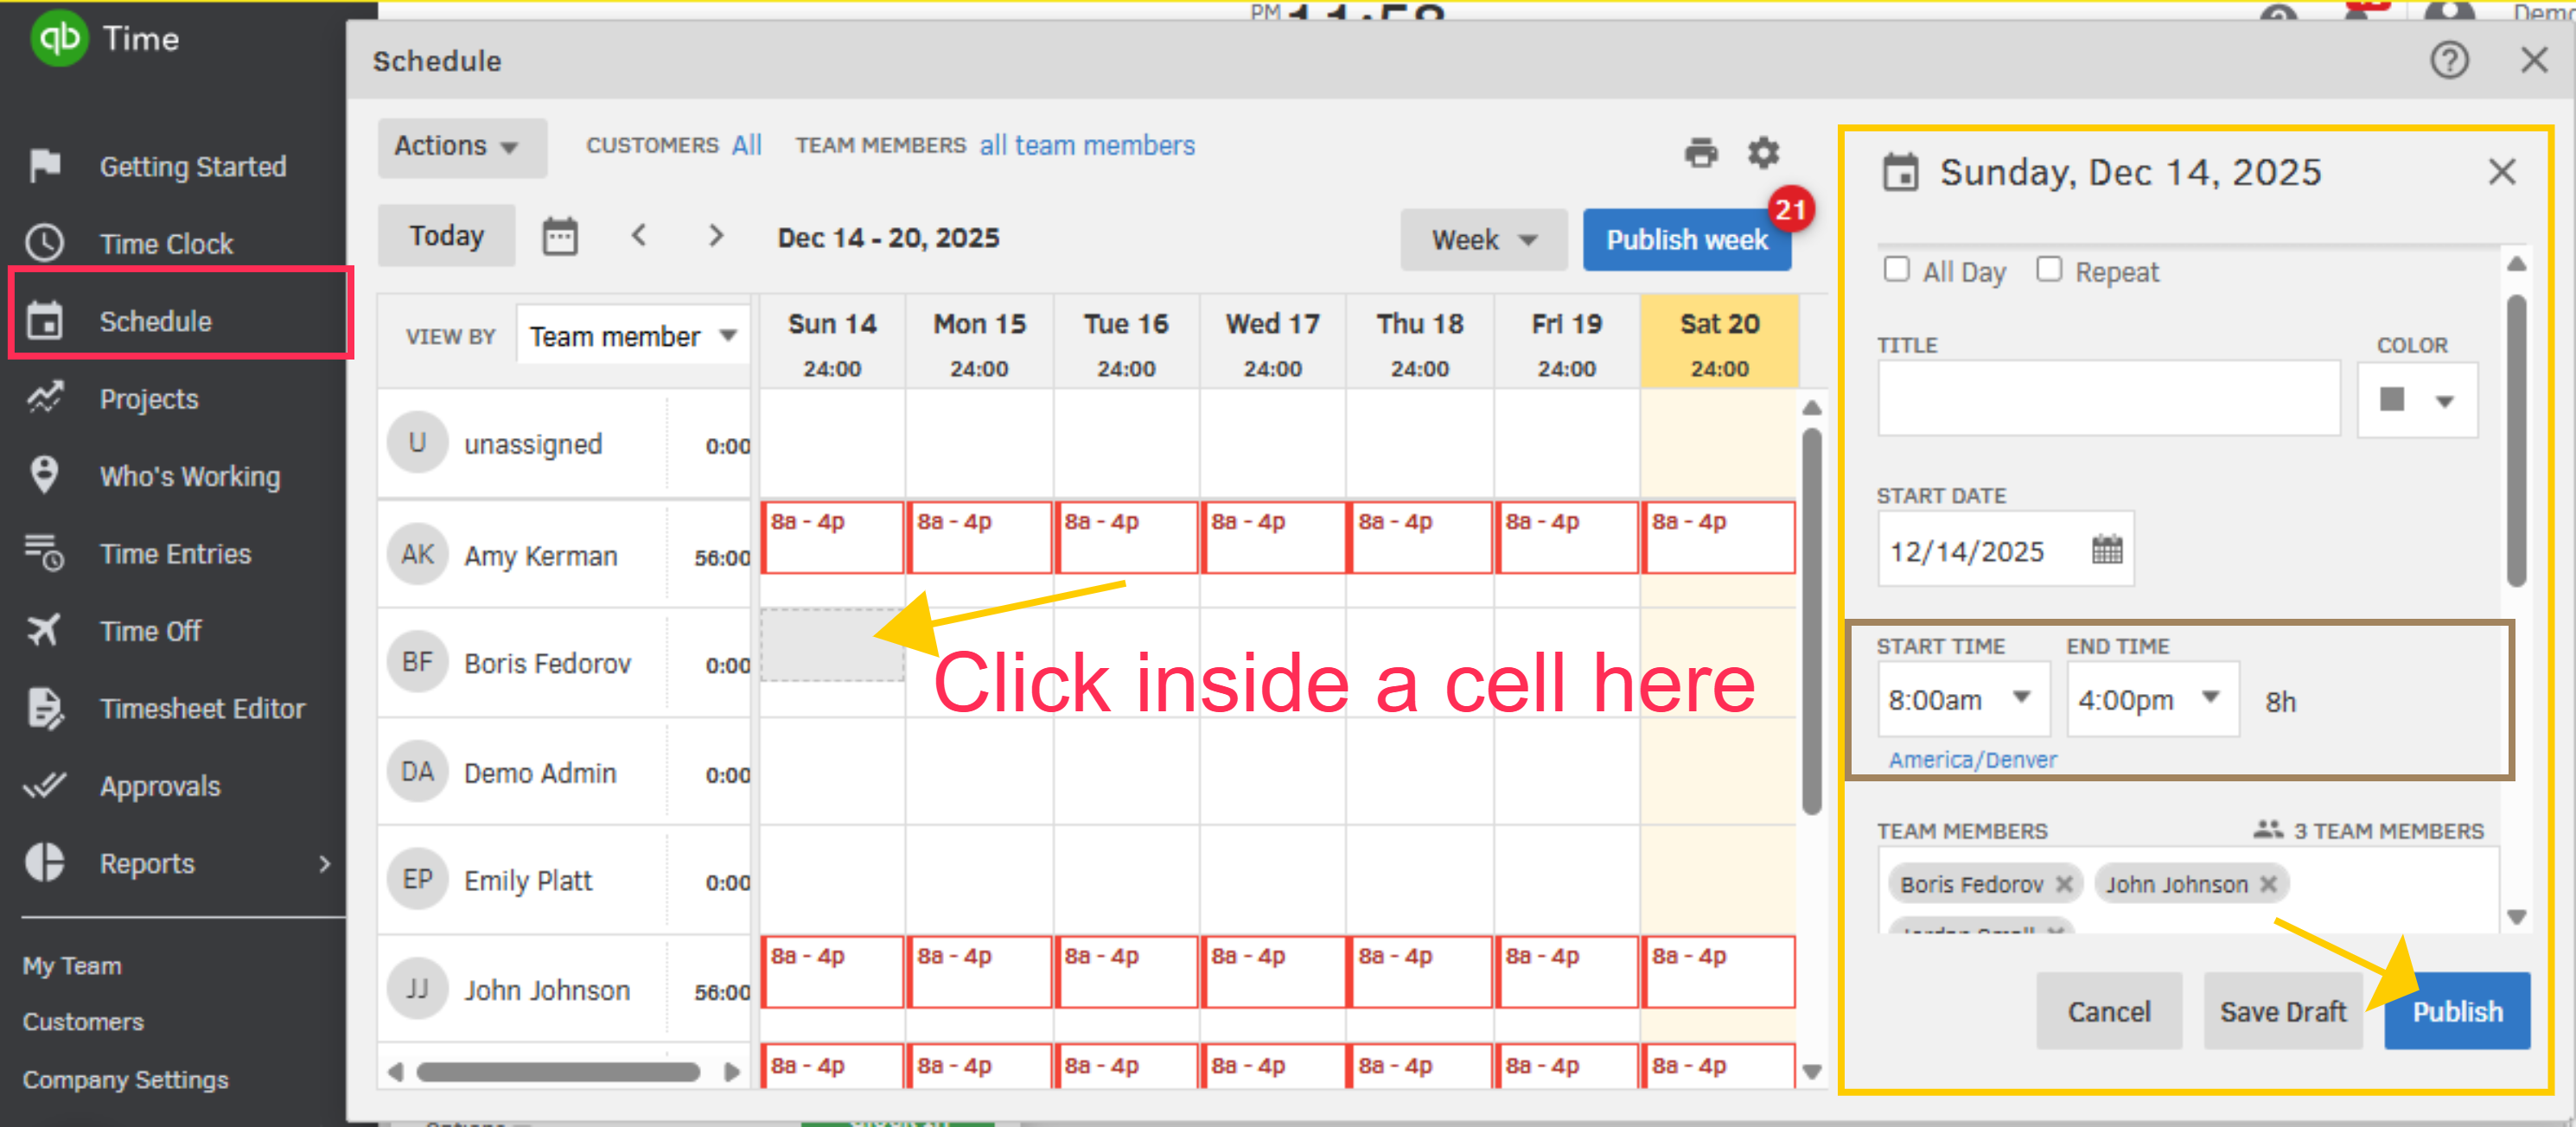This screenshot has width=2576, height=1127.
Task: Open Time Entries in sidebar
Action: tap(175, 554)
